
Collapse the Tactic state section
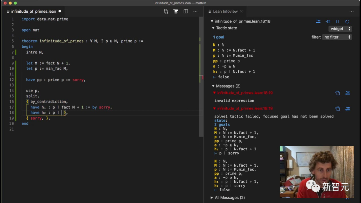pos(213,28)
